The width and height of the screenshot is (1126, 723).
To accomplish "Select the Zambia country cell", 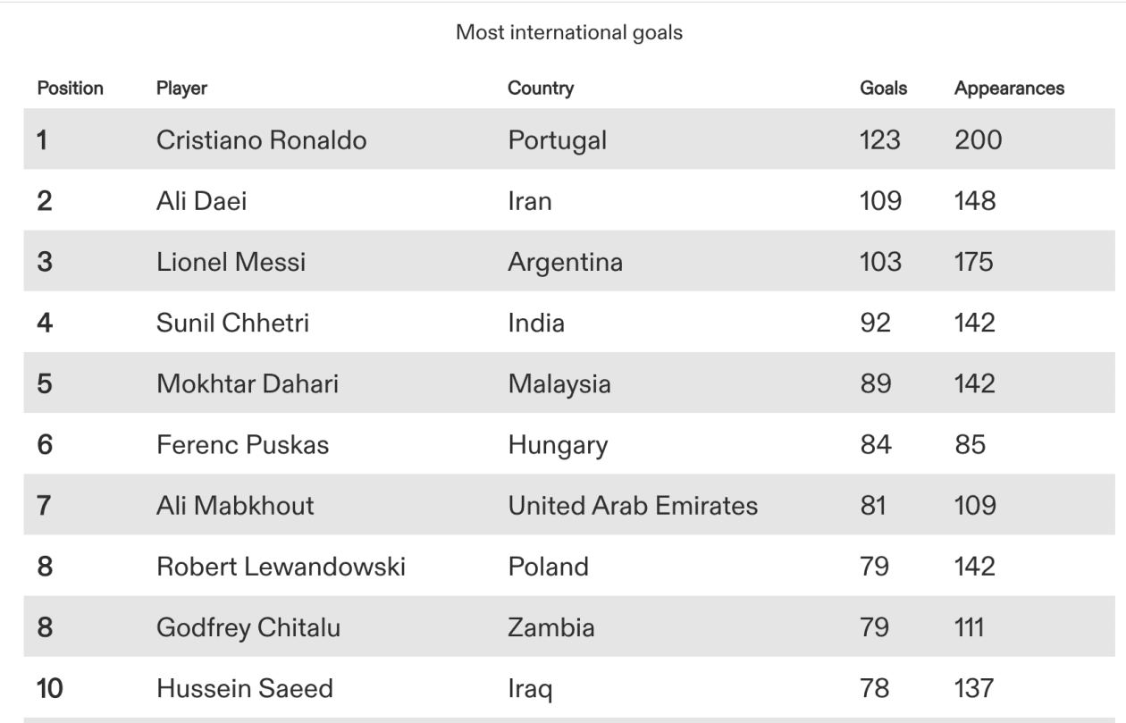I will pyautogui.click(x=551, y=627).
